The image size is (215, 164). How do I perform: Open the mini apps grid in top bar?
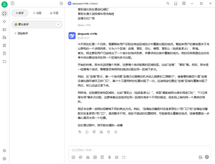pos(184,3)
